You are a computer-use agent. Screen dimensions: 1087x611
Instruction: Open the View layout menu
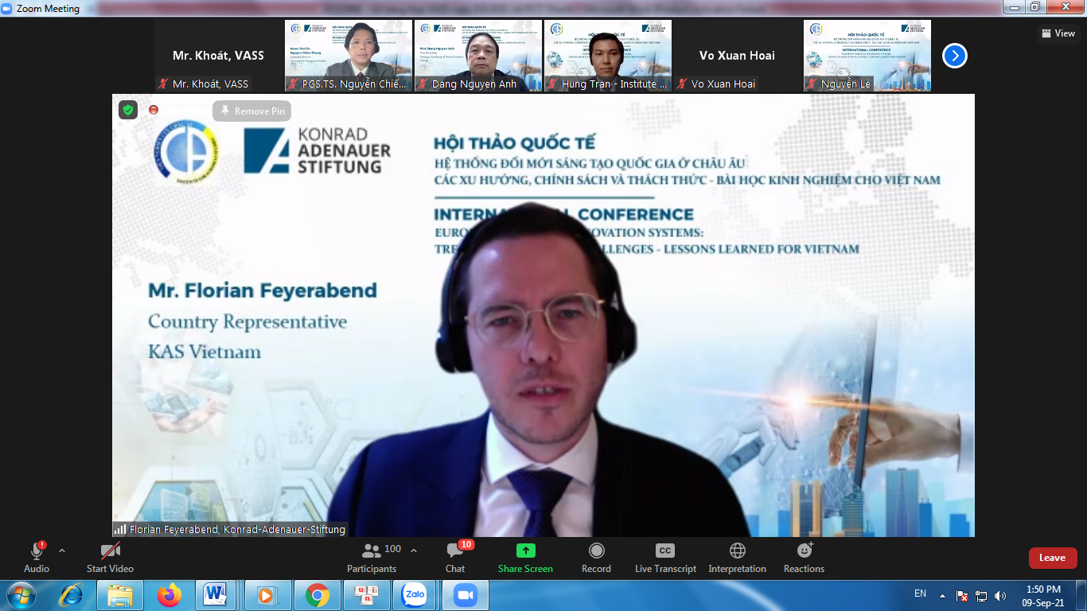(x=1058, y=33)
